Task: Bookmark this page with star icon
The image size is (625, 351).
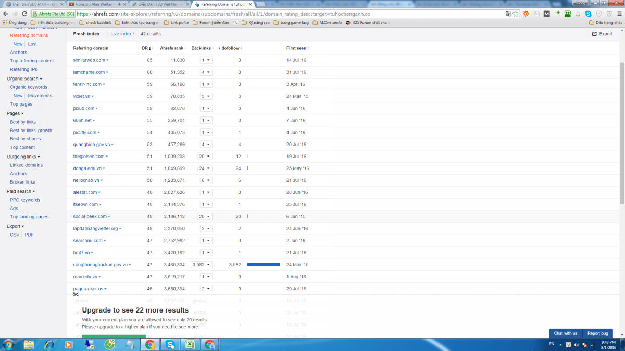Action: 516,14
